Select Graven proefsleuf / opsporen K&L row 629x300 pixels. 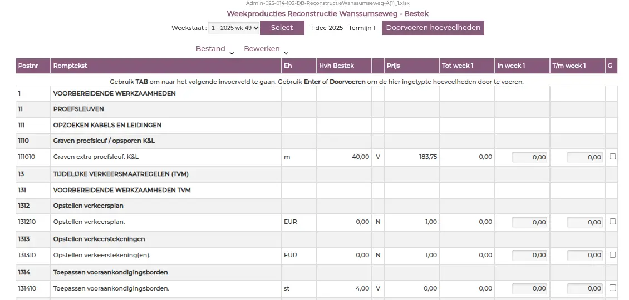(317, 141)
